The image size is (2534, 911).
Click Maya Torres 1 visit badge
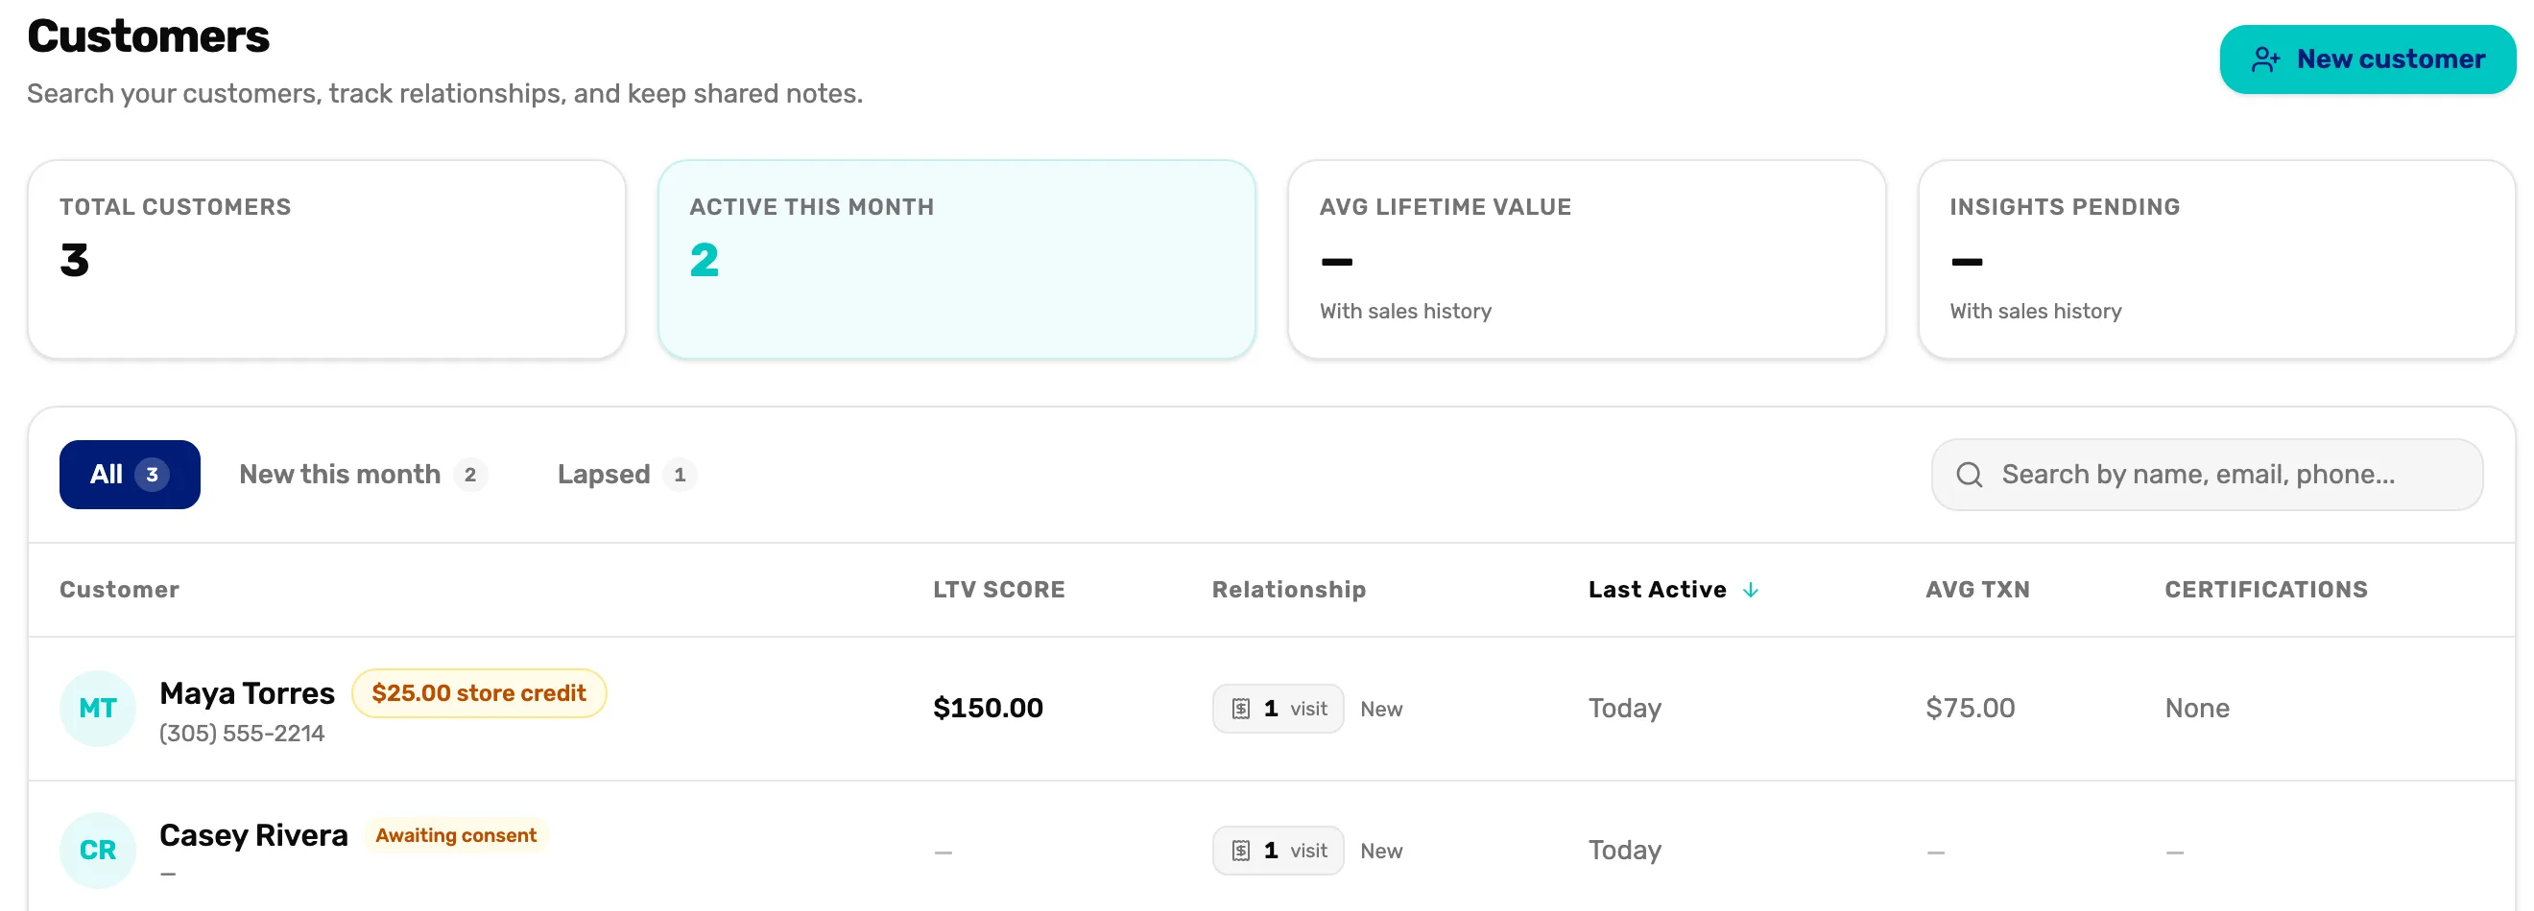(1278, 709)
